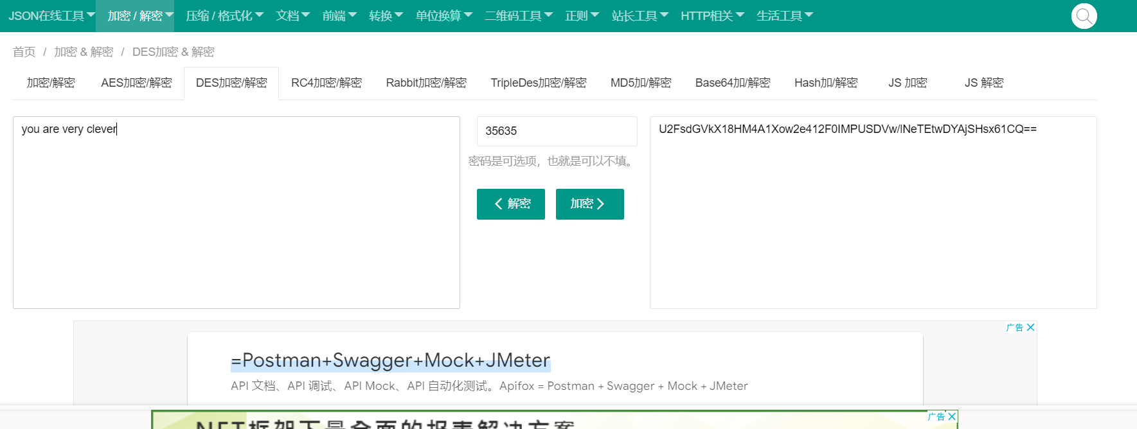Viewport: 1137px width, 429px height.
Task: Expand the 转换 menu
Action: (x=386, y=16)
